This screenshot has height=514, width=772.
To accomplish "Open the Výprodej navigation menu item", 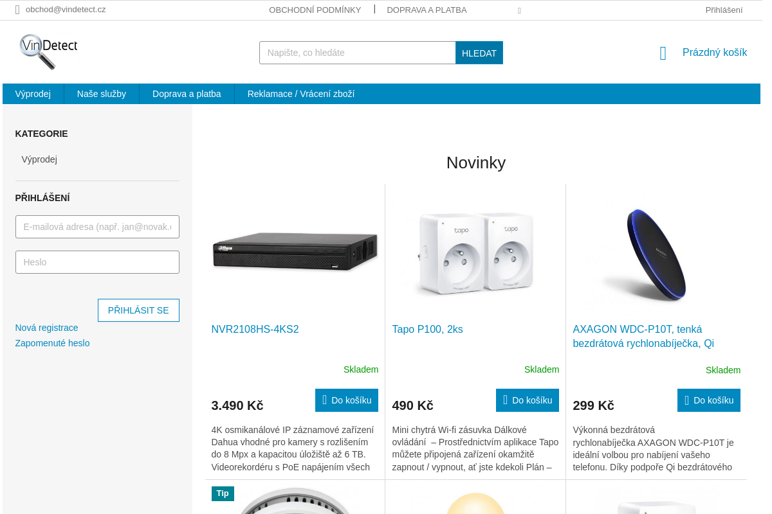I will [x=33, y=94].
